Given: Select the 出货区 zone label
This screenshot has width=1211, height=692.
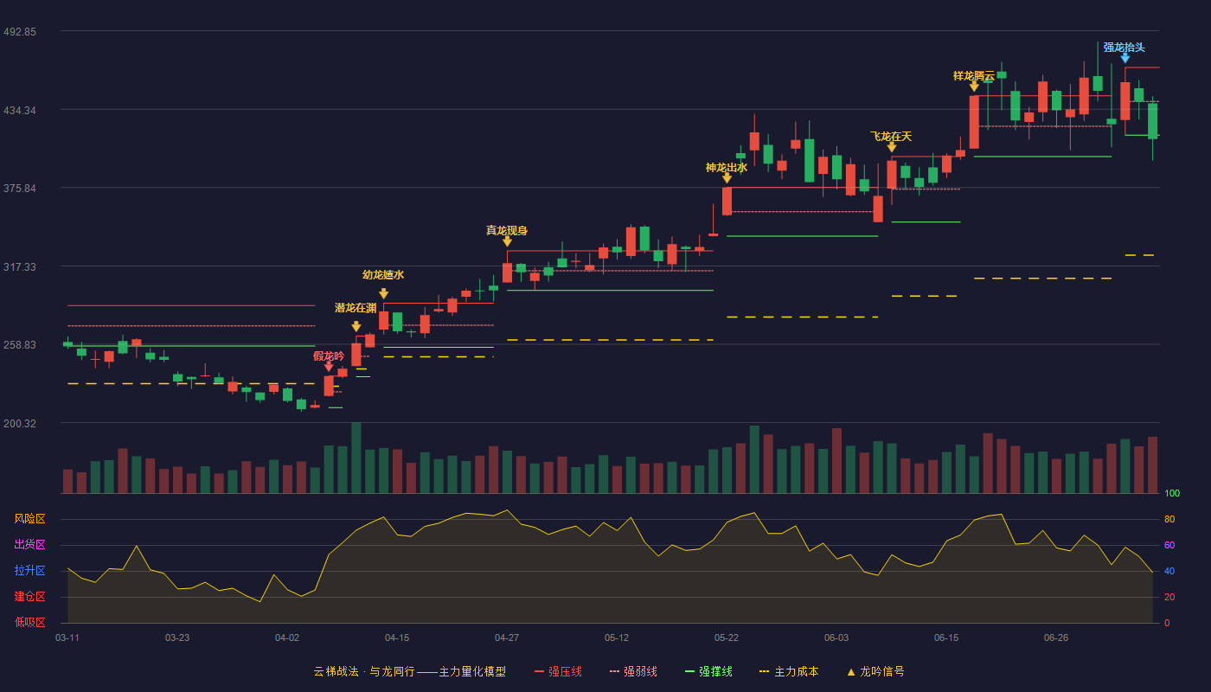Looking at the screenshot, I should click(x=29, y=545).
